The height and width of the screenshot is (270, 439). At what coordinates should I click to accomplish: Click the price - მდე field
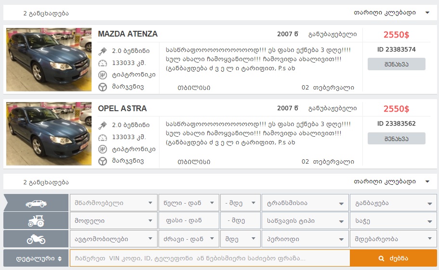(240, 221)
